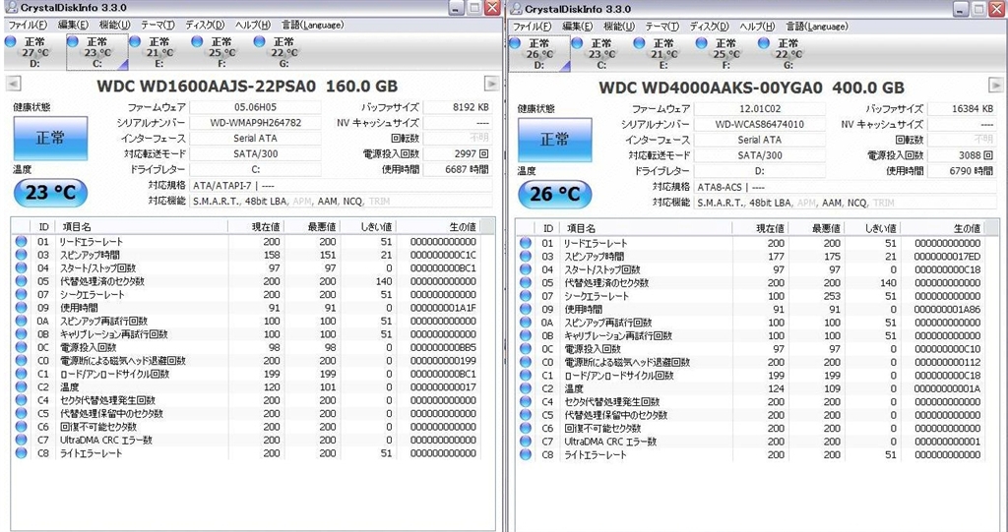
Task: Select disk F: 25°C in right window
Action: [725, 53]
